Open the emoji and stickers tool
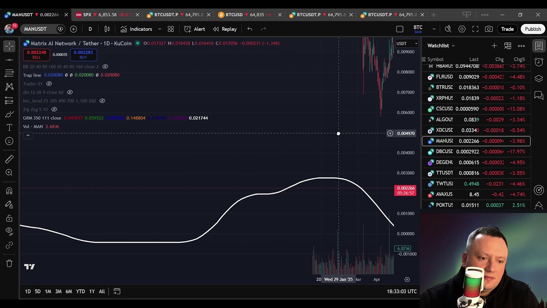 point(9,142)
